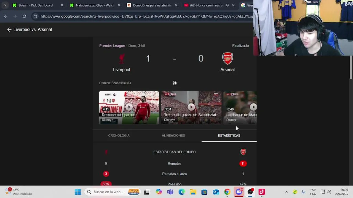Click the Remates stat label
353x198 pixels.
click(x=175, y=164)
